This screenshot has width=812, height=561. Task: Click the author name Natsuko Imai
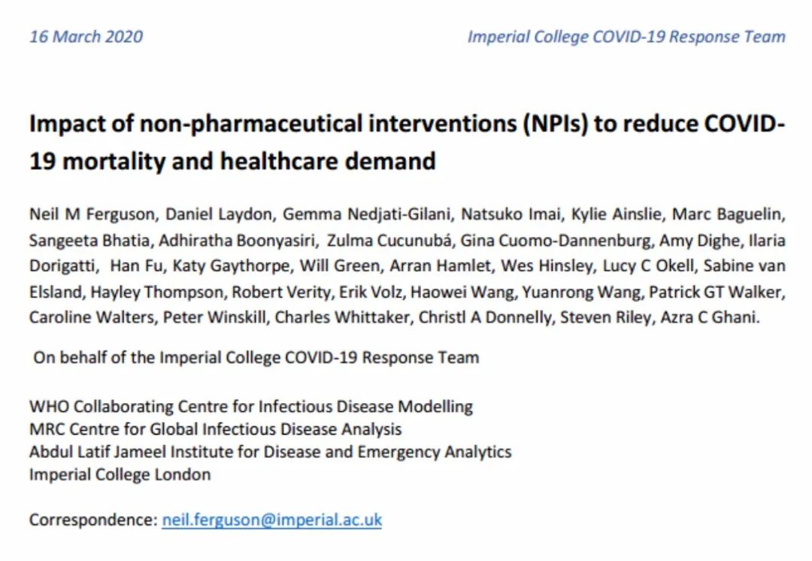tap(511, 214)
